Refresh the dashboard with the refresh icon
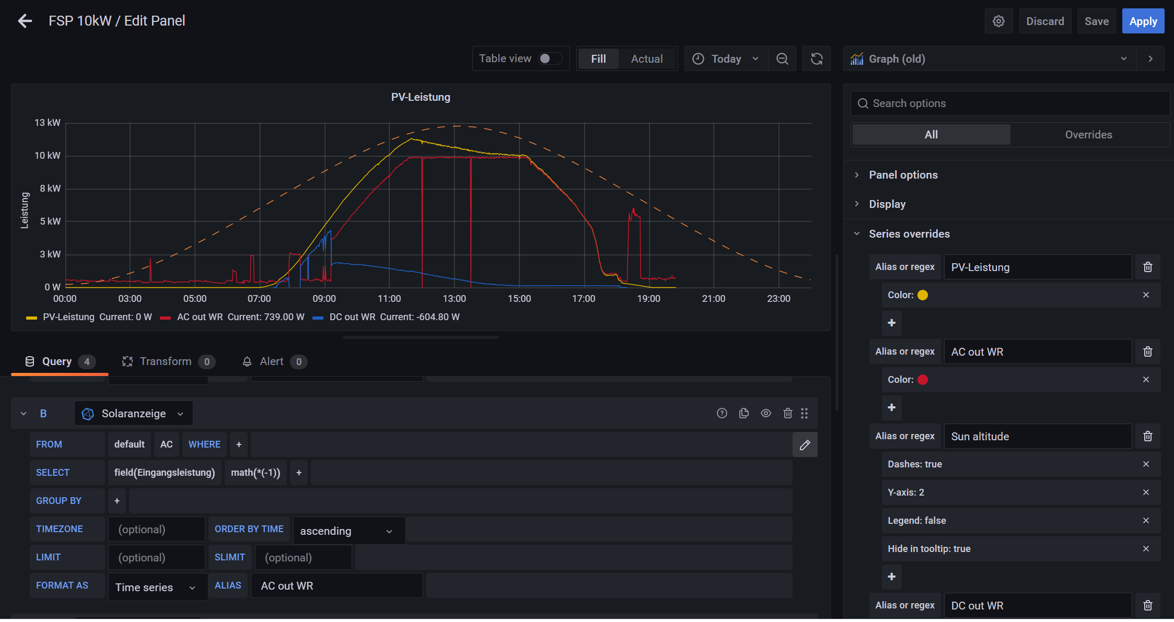 point(817,59)
